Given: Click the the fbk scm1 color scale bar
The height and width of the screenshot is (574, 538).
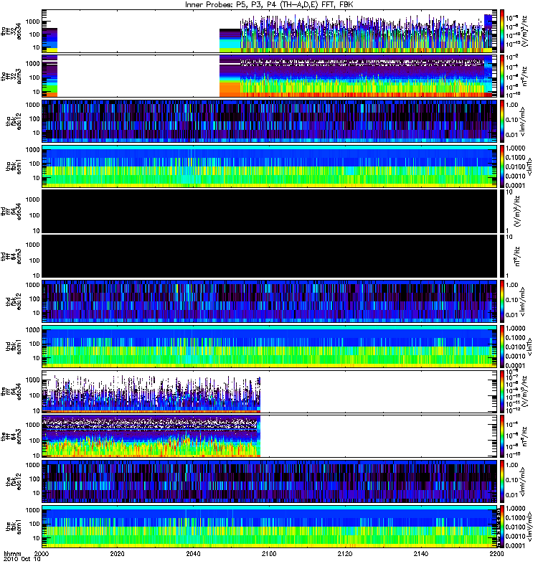Looking at the screenshot, I should tap(501, 527).
